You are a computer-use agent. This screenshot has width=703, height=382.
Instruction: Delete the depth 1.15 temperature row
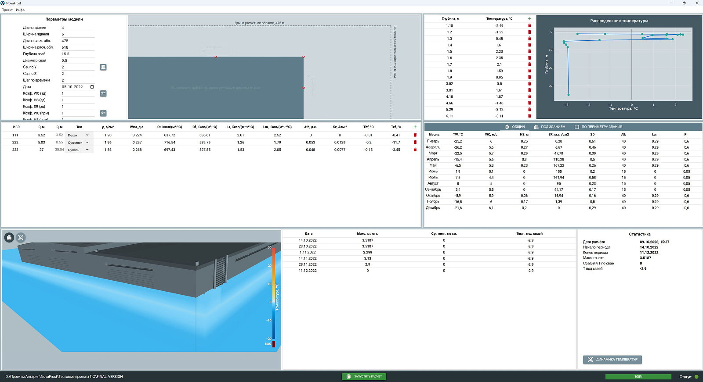point(529,25)
